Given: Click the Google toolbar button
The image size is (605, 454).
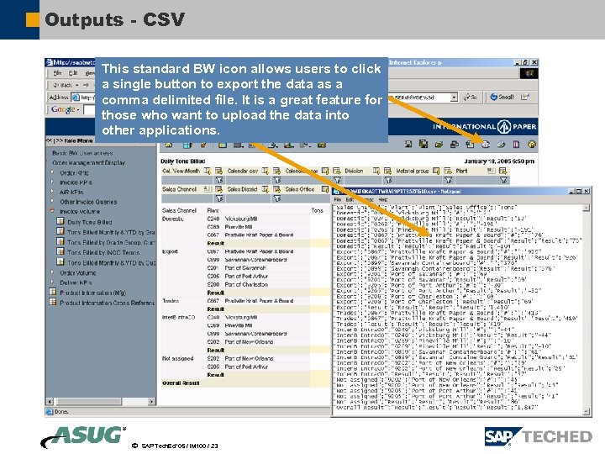Looking at the screenshot, I should pos(65,109).
